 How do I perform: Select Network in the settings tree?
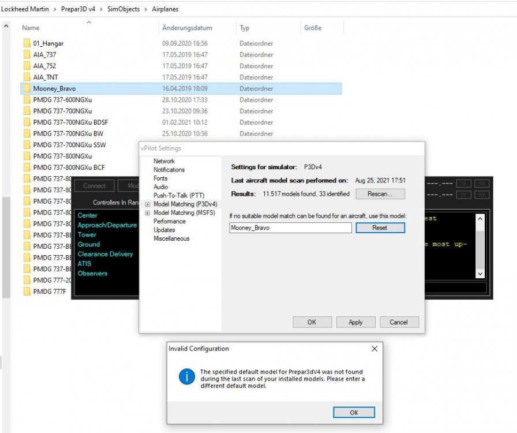(164, 161)
